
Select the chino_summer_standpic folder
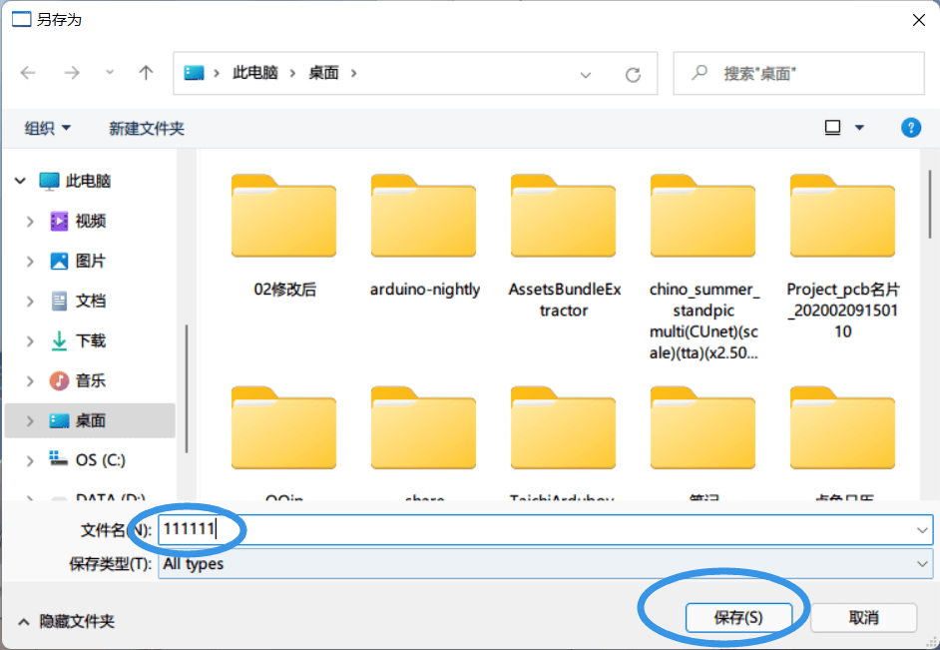[x=704, y=268]
